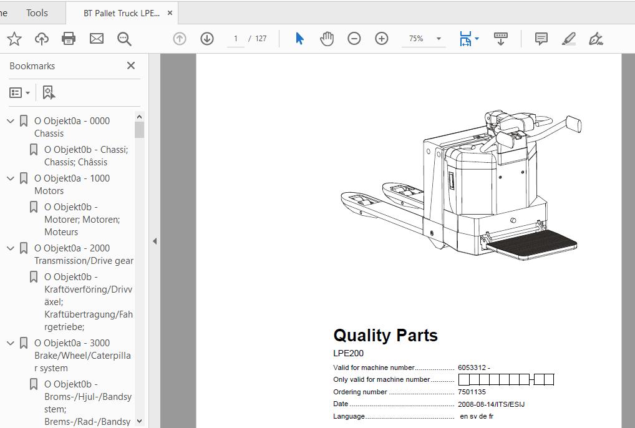The height and width of the screenshot is (428, 635).
Task: Open the sign document pen tool
Action: (x=596, y=39)
